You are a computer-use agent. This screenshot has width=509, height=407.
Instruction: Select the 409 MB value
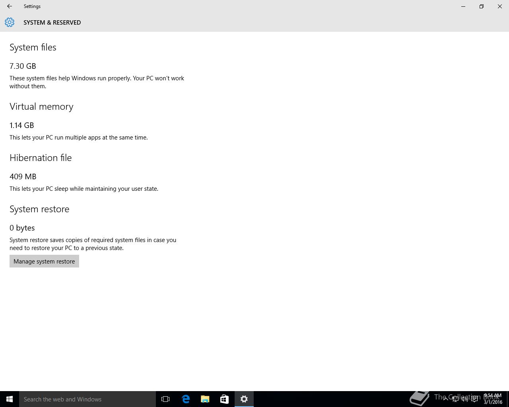pos(23,176)
